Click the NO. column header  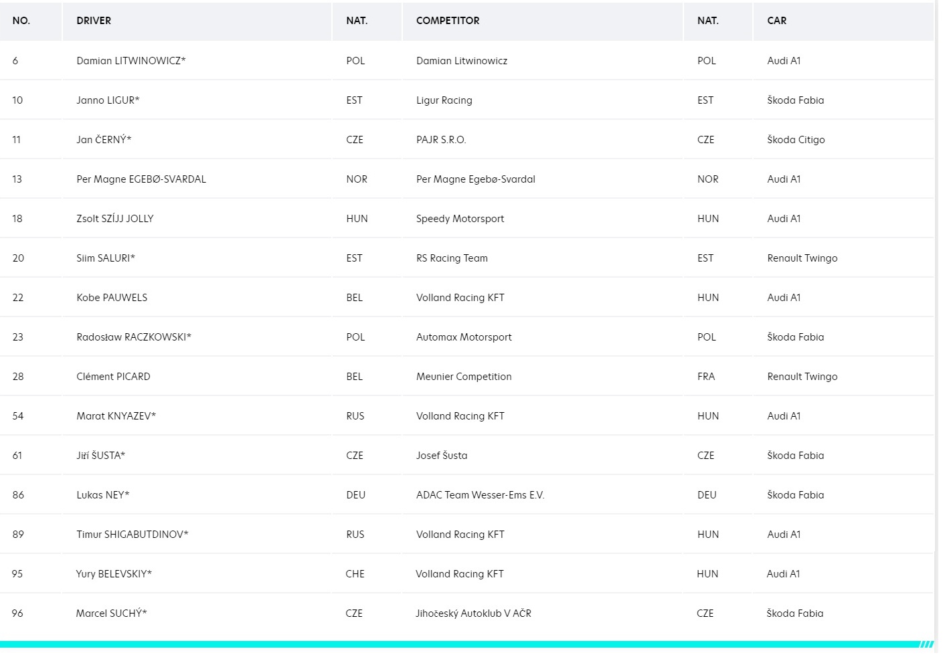coord(21,21)
